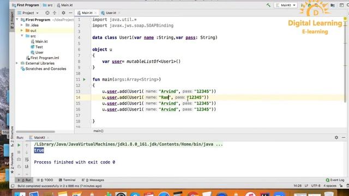
Task: Open the Terminal tool window
Action: [x=67, y=180]
